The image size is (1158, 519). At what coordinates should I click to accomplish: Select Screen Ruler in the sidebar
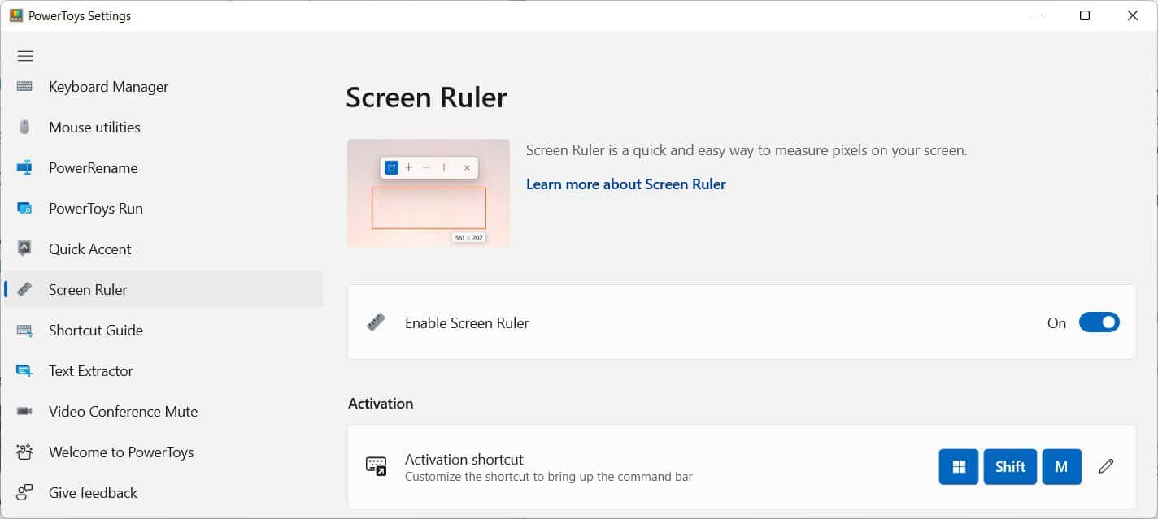tap(88, 290)
